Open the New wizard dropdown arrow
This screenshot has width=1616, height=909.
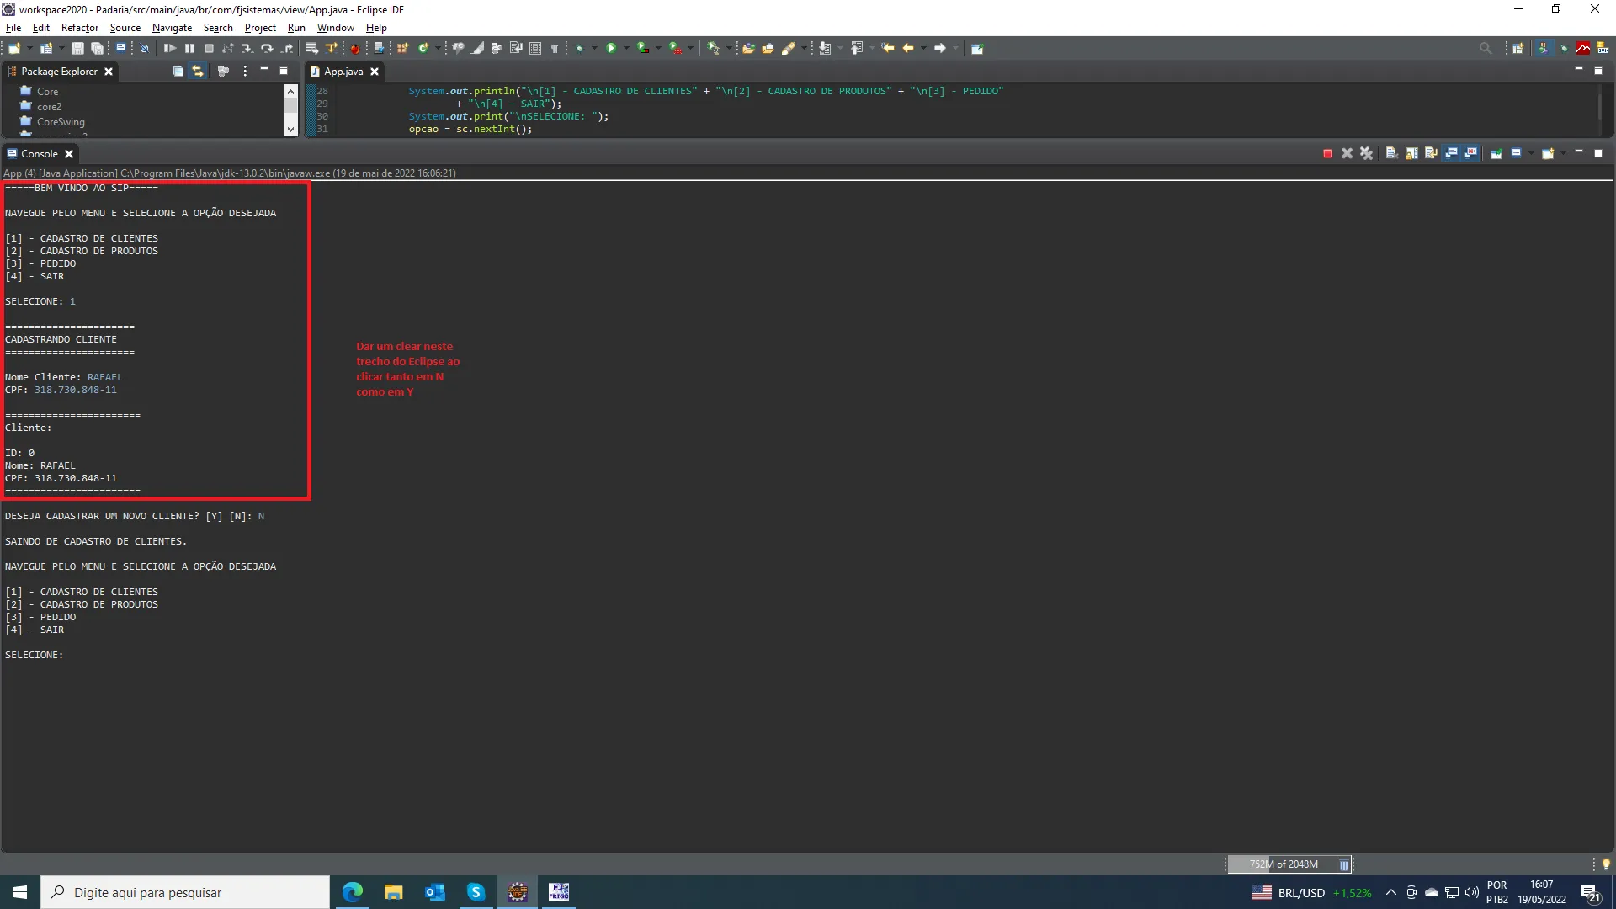pyautogui.click(x=28, y=48)
